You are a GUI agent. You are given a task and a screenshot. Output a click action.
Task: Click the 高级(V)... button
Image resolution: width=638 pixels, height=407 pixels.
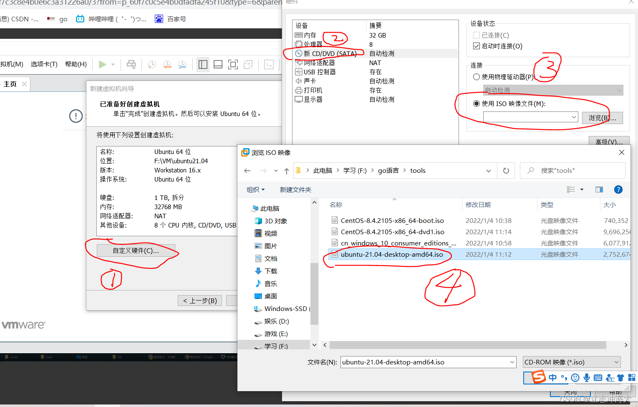click(609, 141)
